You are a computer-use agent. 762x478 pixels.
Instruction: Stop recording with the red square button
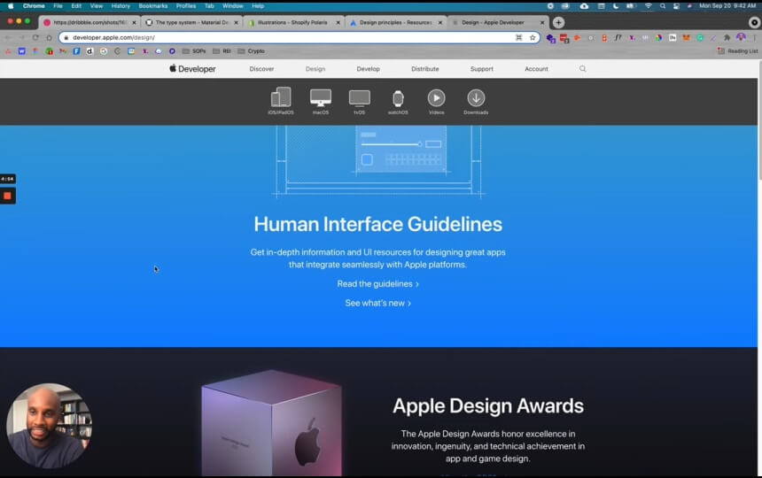tap(7, 196)
